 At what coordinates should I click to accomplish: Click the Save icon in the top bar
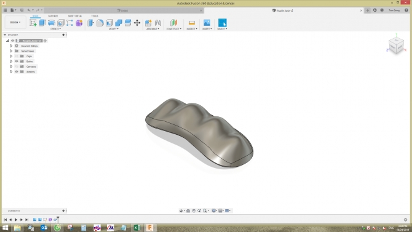click(22, 10)
